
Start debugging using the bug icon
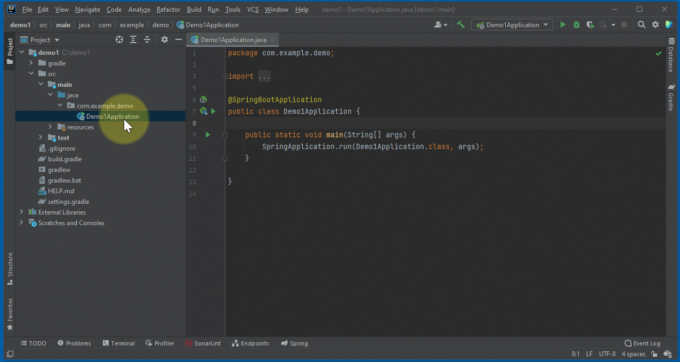(x=576, y=24)
